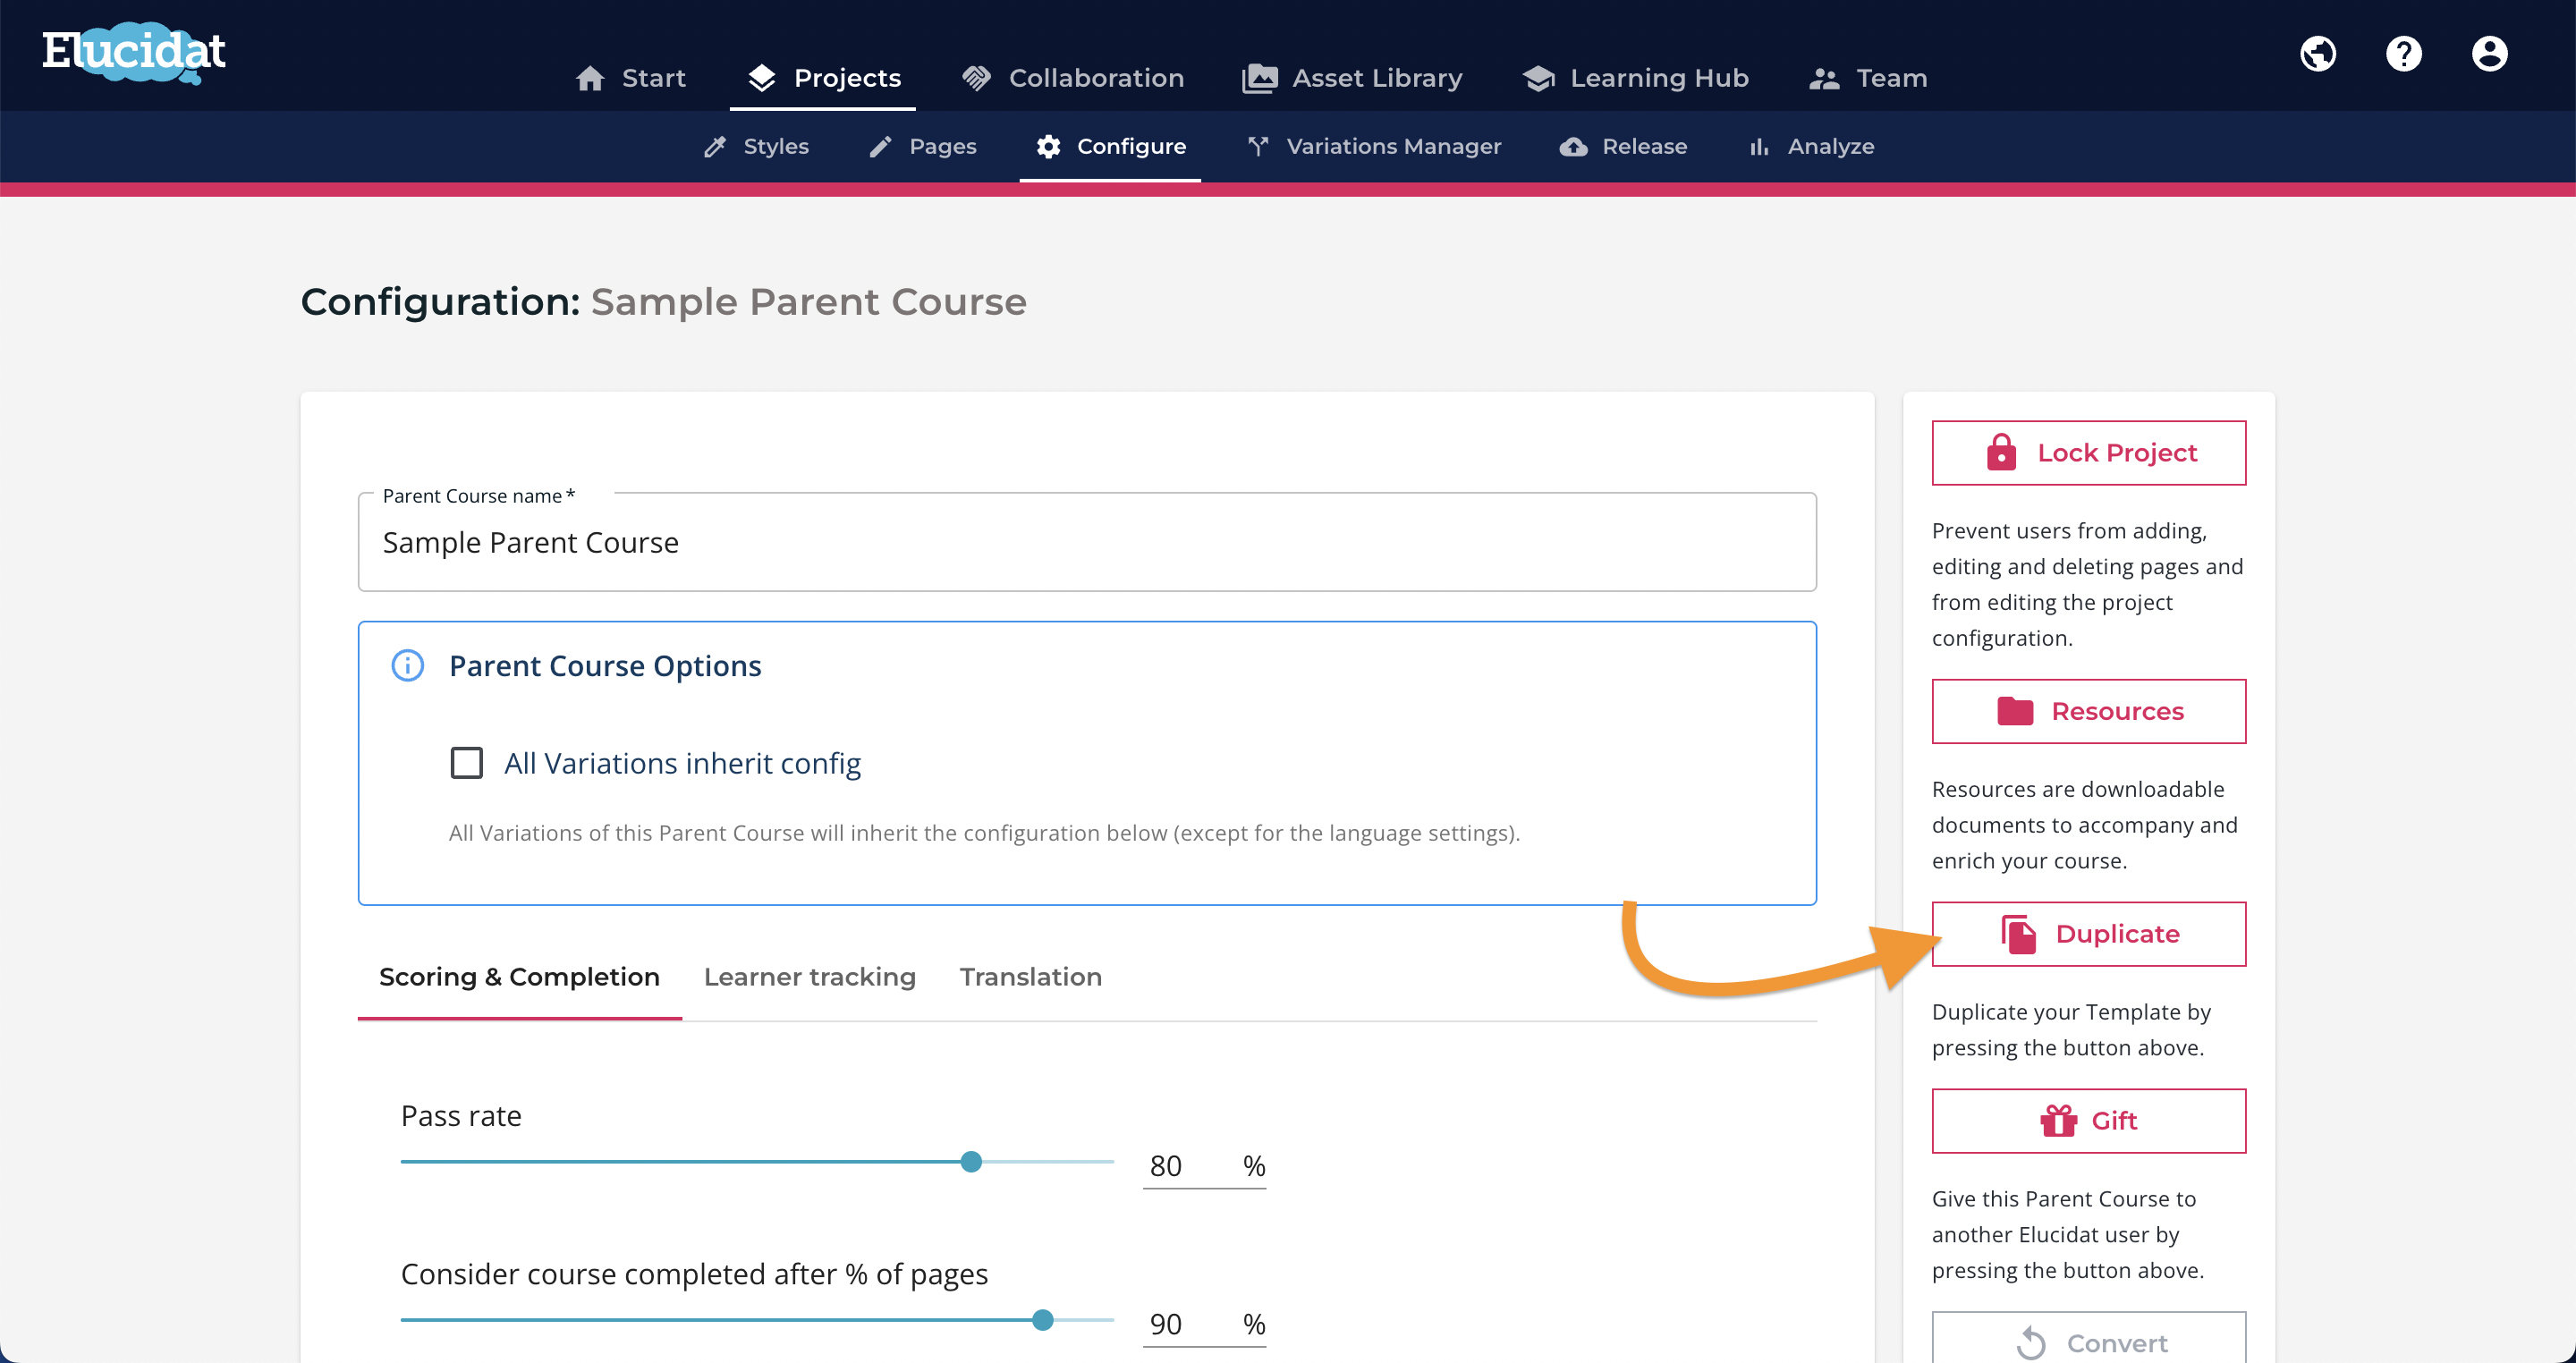Click the Styles label in sub-navigation
2576x1363 pixels.
pos(776,147)
